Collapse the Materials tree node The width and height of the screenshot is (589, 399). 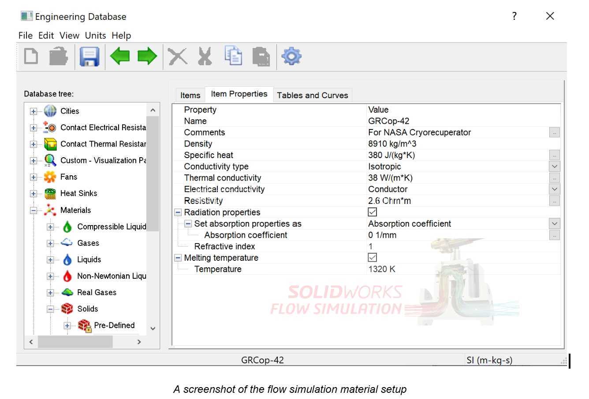tap(34, 211)
